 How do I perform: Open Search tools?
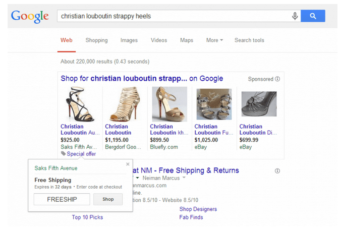pyautogui.click(x=249, y=40)
